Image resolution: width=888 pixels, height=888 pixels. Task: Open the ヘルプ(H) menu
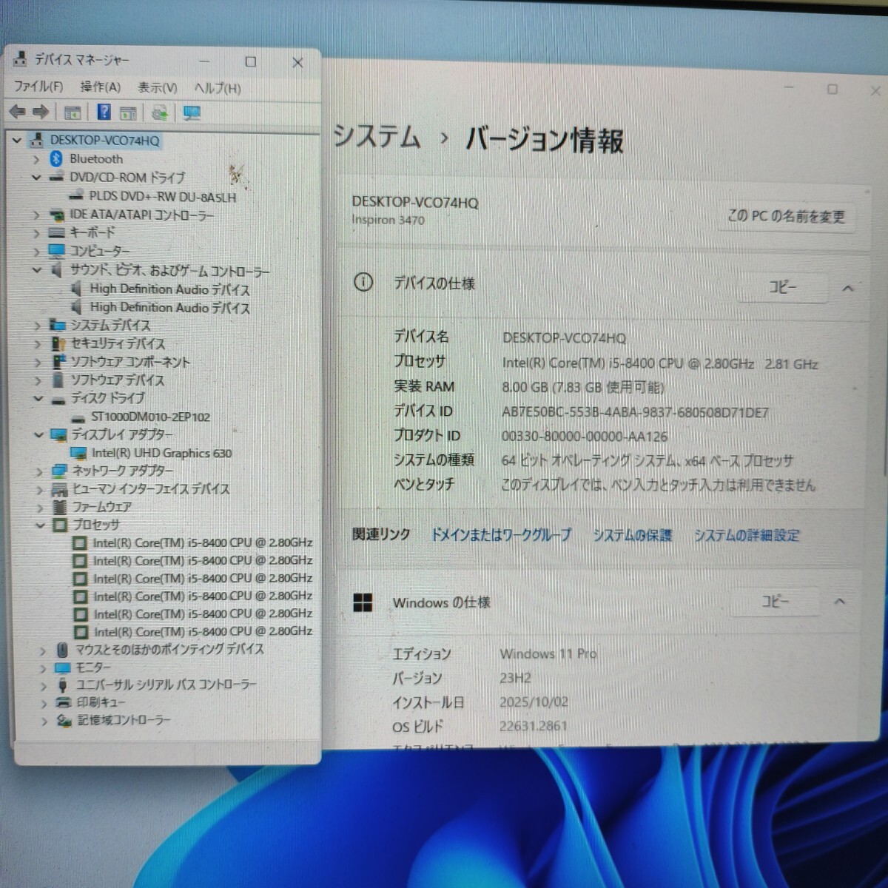coord(218,88)
